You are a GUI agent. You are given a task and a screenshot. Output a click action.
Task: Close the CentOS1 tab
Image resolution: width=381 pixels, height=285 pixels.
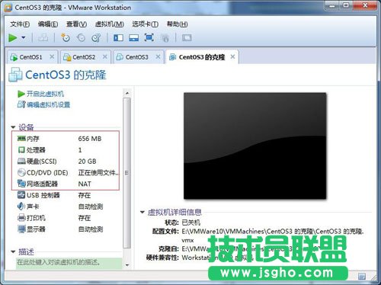(x=52, y=56)
